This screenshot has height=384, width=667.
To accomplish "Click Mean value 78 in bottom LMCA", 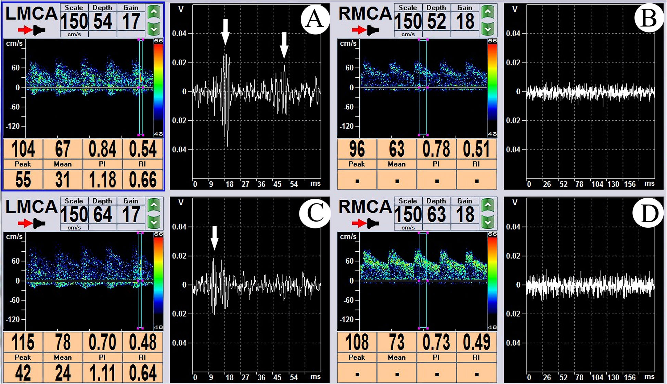I will point(63,343).
